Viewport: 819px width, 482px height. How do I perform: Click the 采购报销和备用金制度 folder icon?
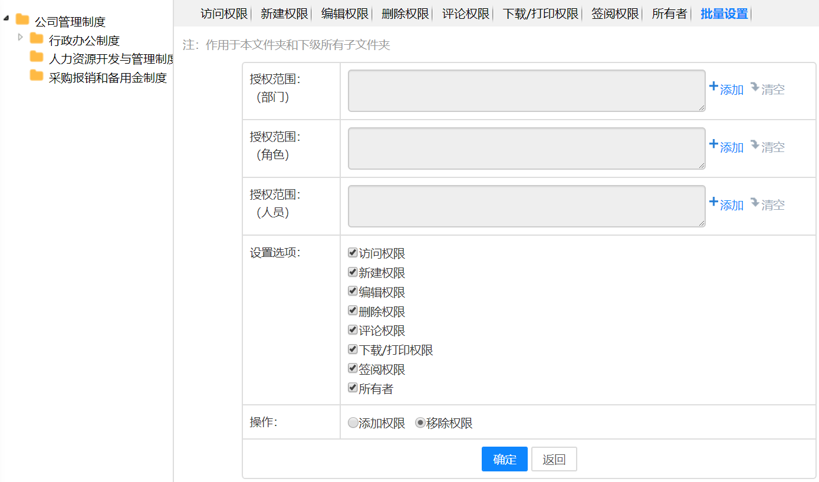click(x=37, y=75)
